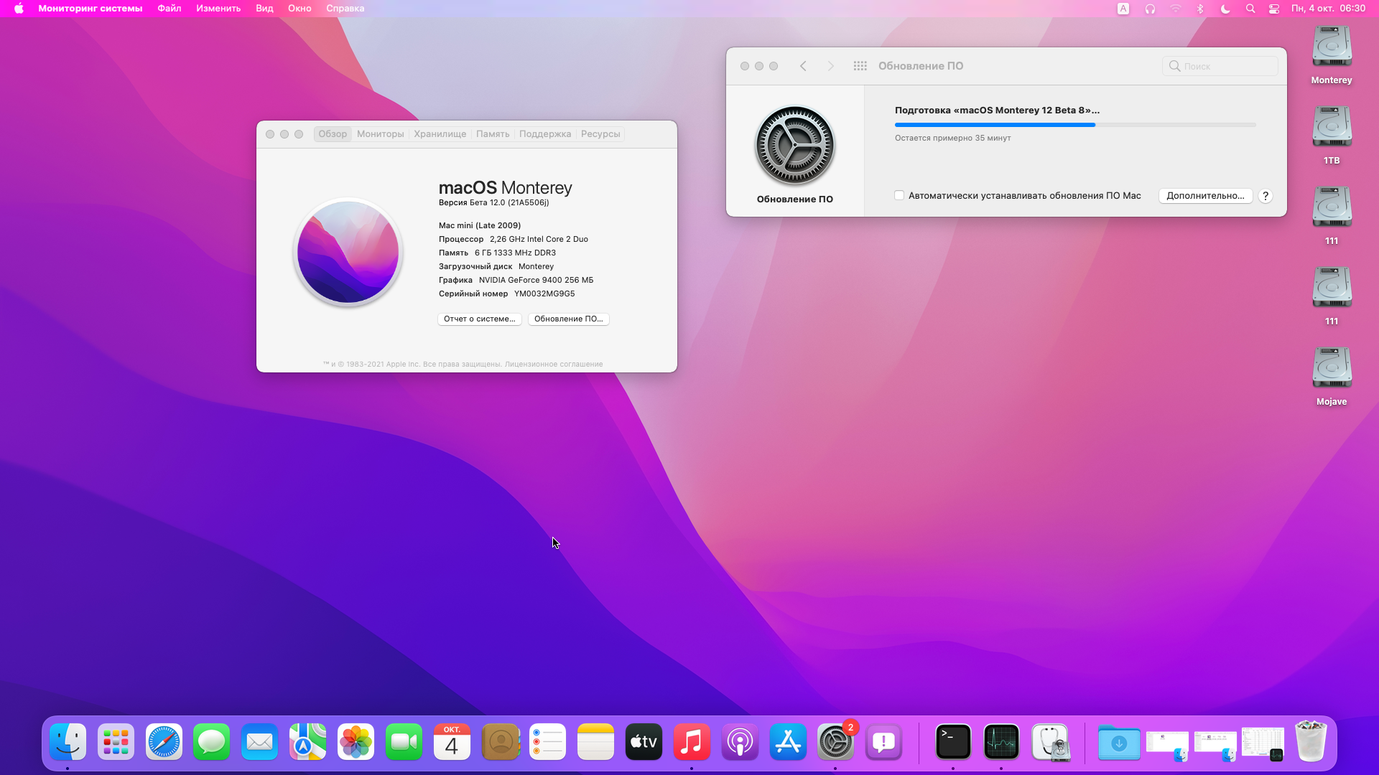Viewport: 1379px width, 775px height.
Task: Show all preferences grid icon
Action: tap(860, 66)
